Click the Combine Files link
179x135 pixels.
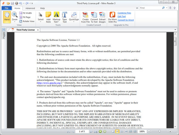point(124,13)
